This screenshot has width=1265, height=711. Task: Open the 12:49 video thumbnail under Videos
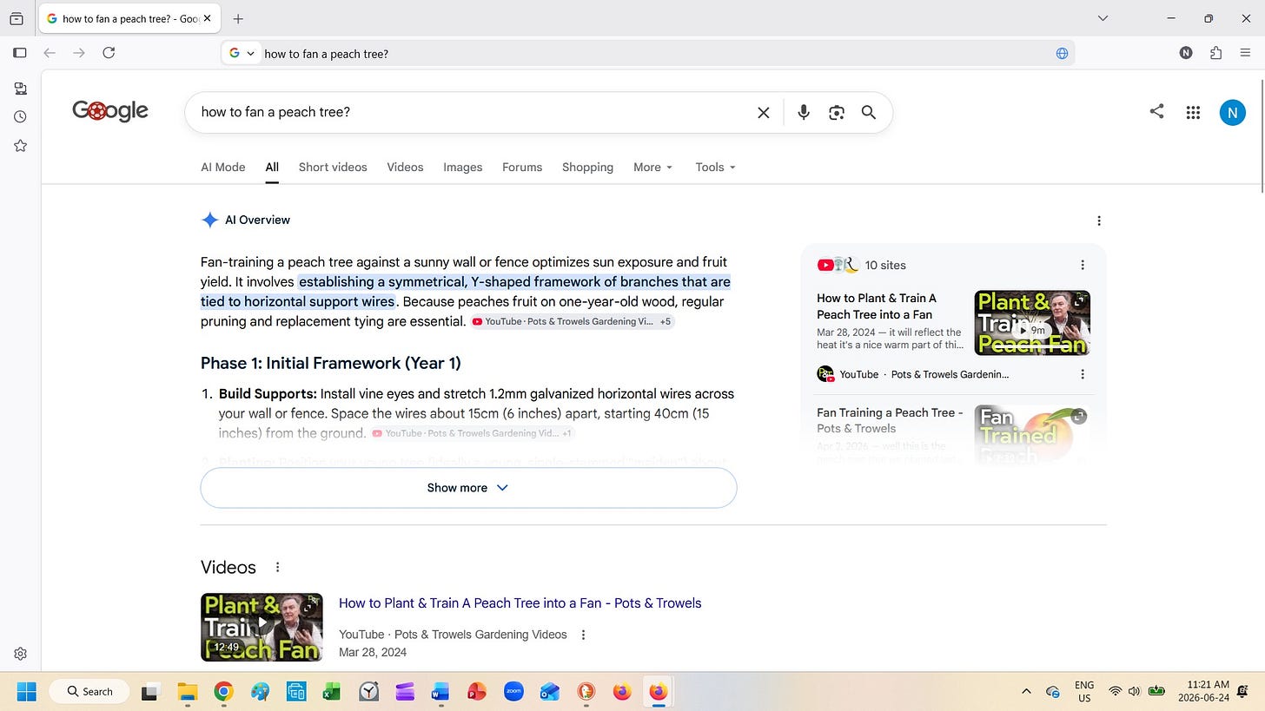[262, 627]
